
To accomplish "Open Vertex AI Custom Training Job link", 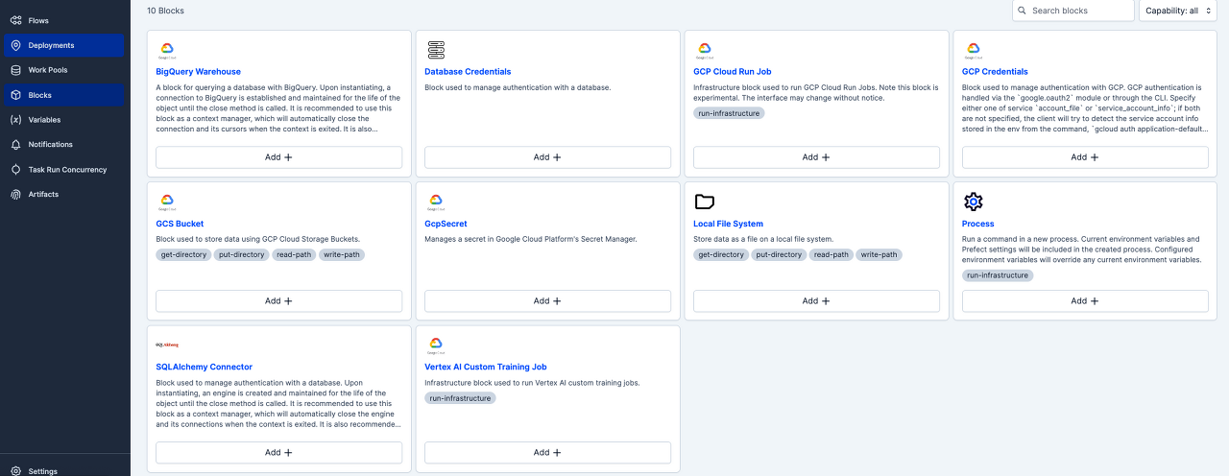I will [486, 367].
